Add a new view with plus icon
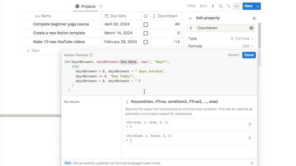This screenshot has width=296, height=166. [101, 6]
